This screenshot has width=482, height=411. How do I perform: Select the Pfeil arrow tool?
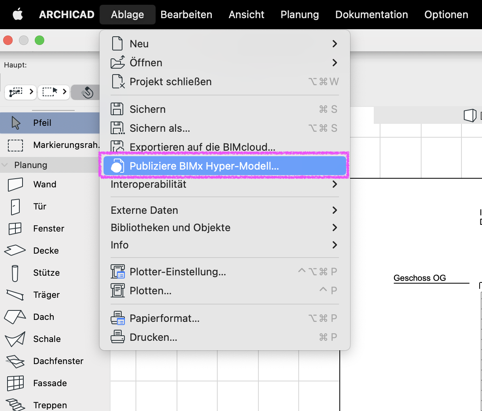click(x=50, y=123)
